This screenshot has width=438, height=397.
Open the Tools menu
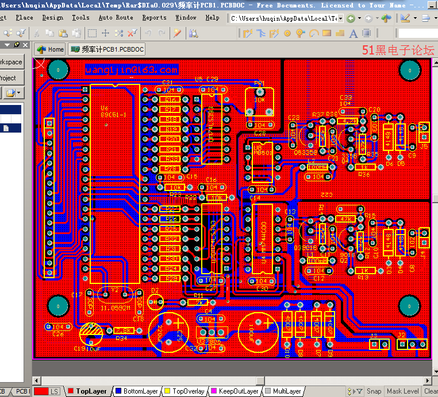[x=80, y=18]
